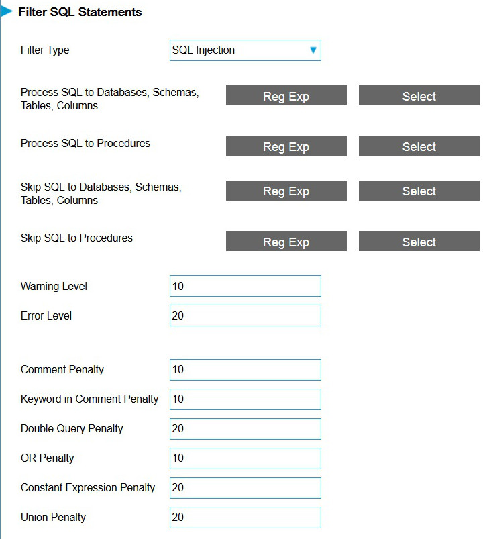The width and height of the screenshot is (485, 539).
Task: Click Select for Skip SQL to Databases
Action: pos(419,191)
